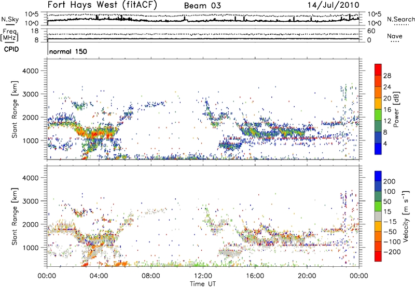The image size is (415, 287).
Task: Select the "20:00" time tick label
Action: point(307,276)
